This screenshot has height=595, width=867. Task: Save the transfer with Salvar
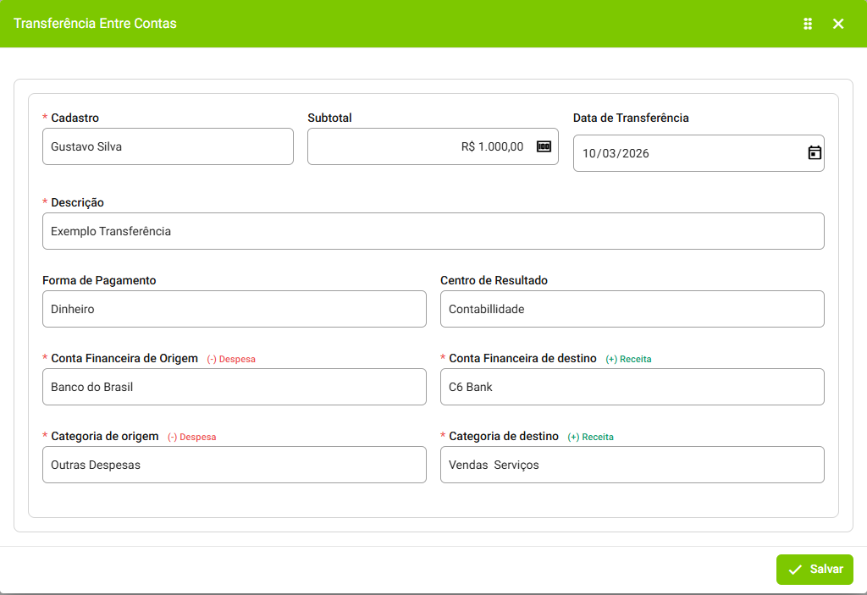click(815, 570)
